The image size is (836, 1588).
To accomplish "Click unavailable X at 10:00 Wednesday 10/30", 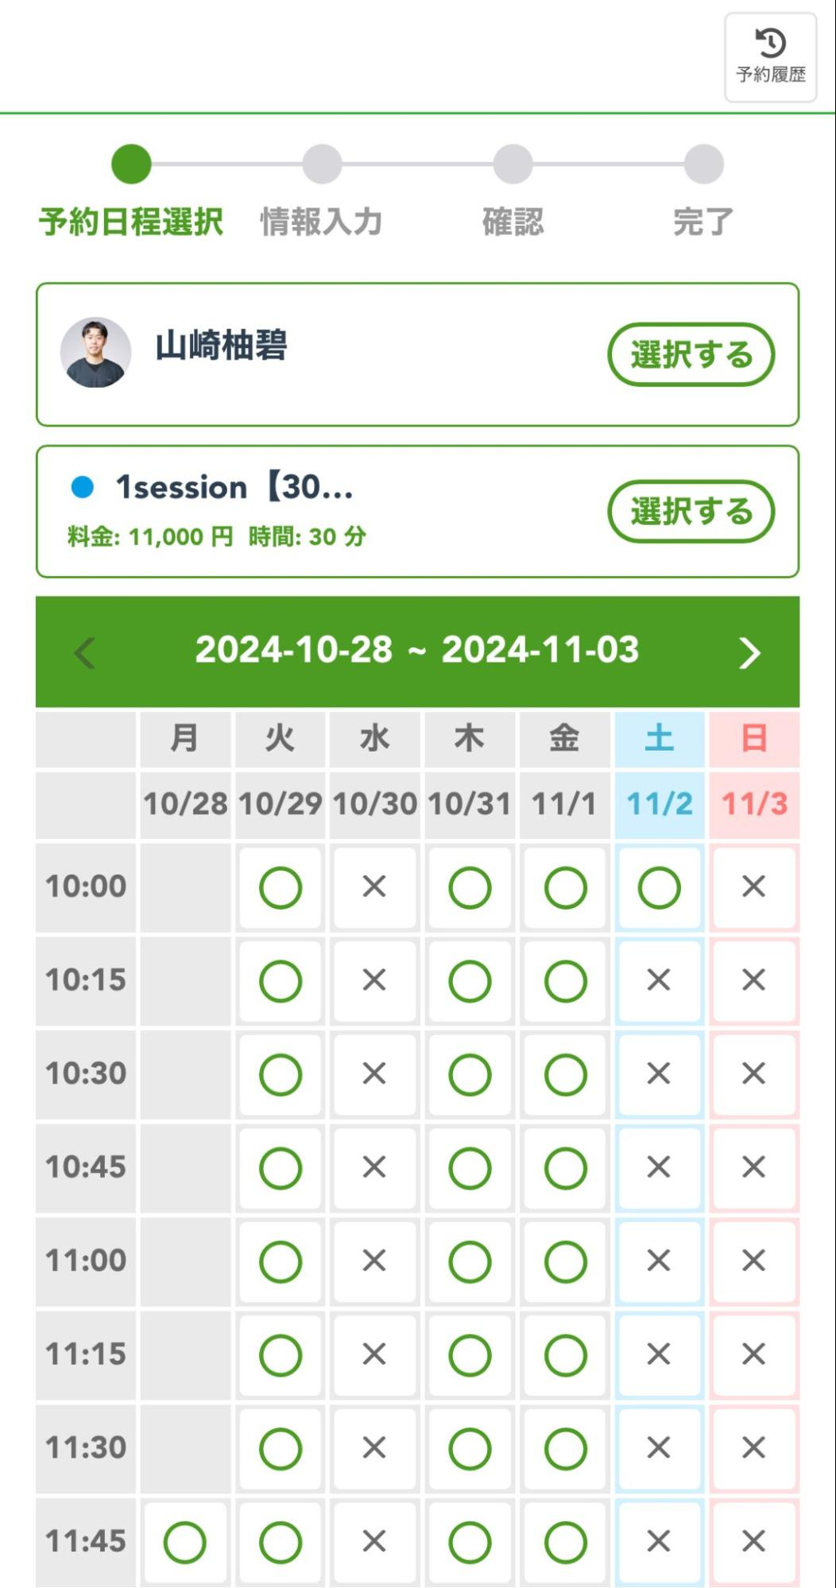I will (x=374, y=887).
